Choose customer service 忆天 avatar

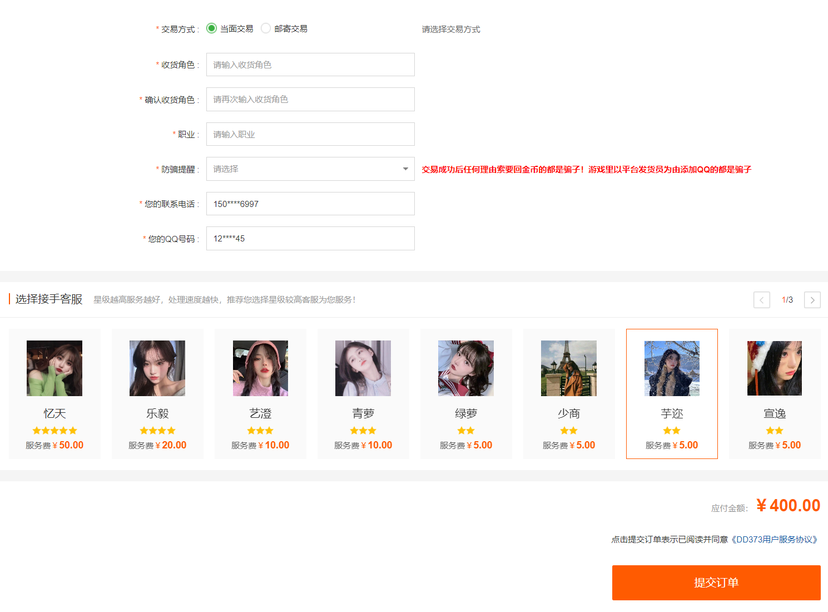click(x=54, y=368)
